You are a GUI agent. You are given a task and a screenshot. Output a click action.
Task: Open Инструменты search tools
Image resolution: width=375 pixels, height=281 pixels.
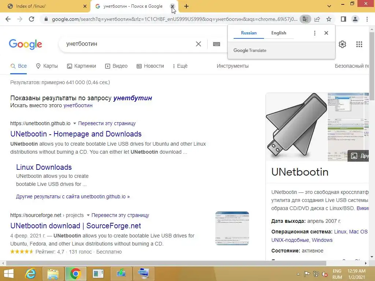pyautogui.click(x=233, y=66)
